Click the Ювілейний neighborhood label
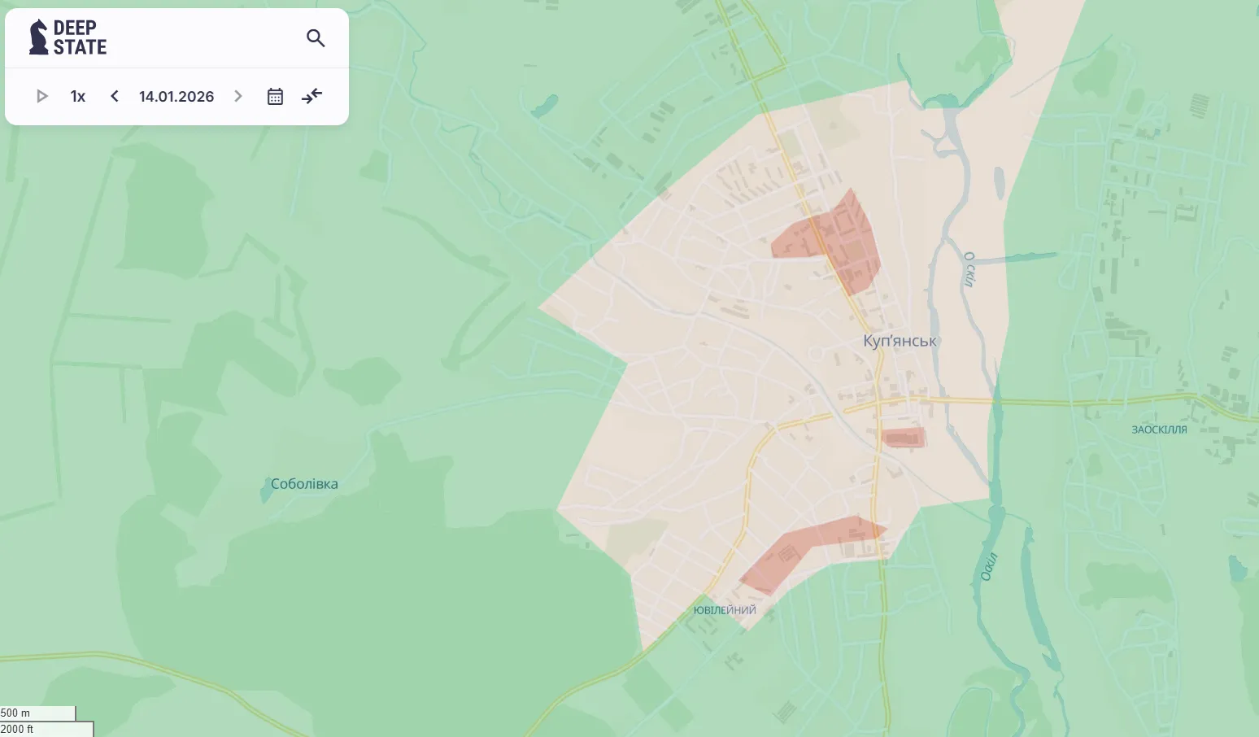This screenshot has height=737, width=1259. click(x=725, y=610)
